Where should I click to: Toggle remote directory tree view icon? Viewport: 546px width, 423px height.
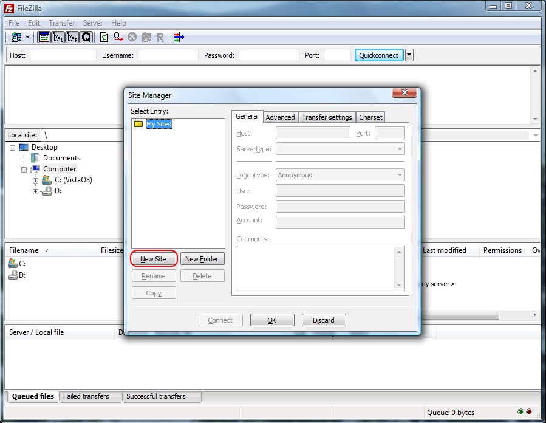click(x=72, y=37)
